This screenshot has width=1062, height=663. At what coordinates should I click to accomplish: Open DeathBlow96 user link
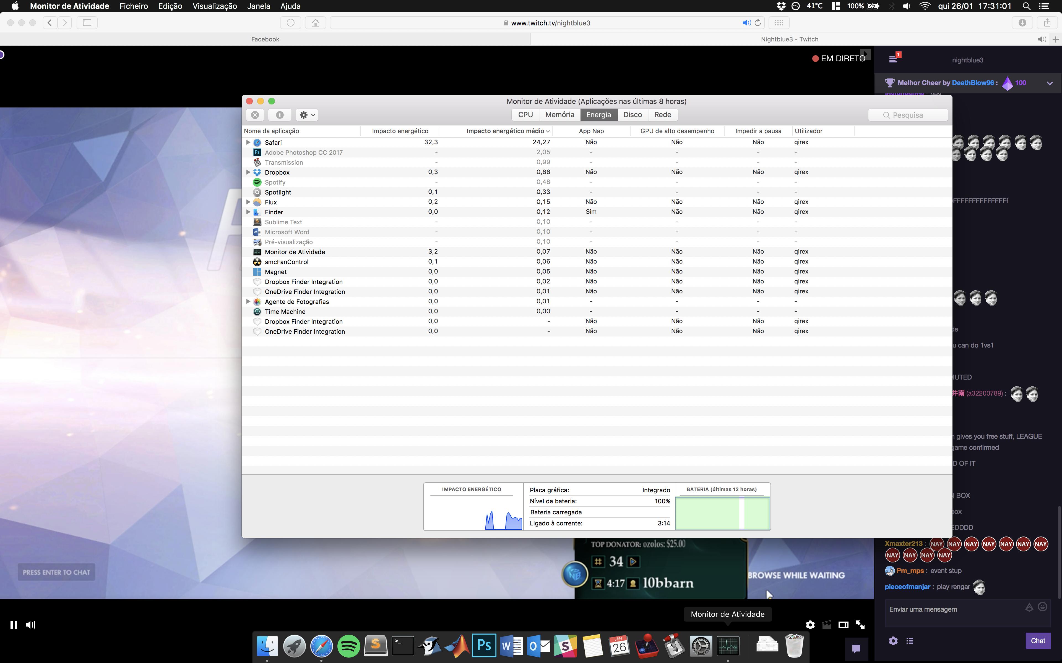(972, 82)
